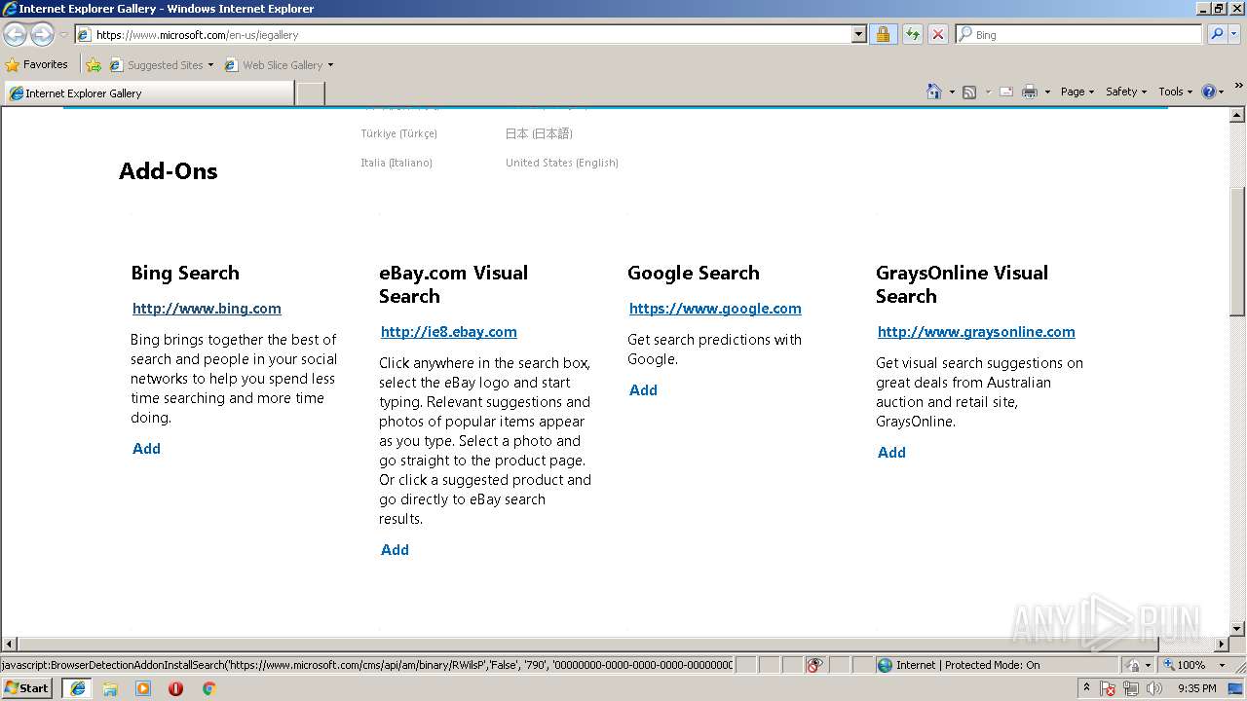The height and width of the screenshot is (701, 1247).
Task: Refresh the page with the green arrows icon
Action: click(912, 34)
